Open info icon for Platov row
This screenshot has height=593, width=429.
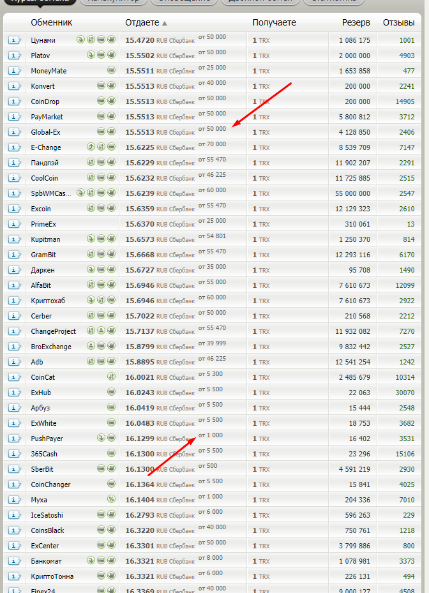click(15, 56)
